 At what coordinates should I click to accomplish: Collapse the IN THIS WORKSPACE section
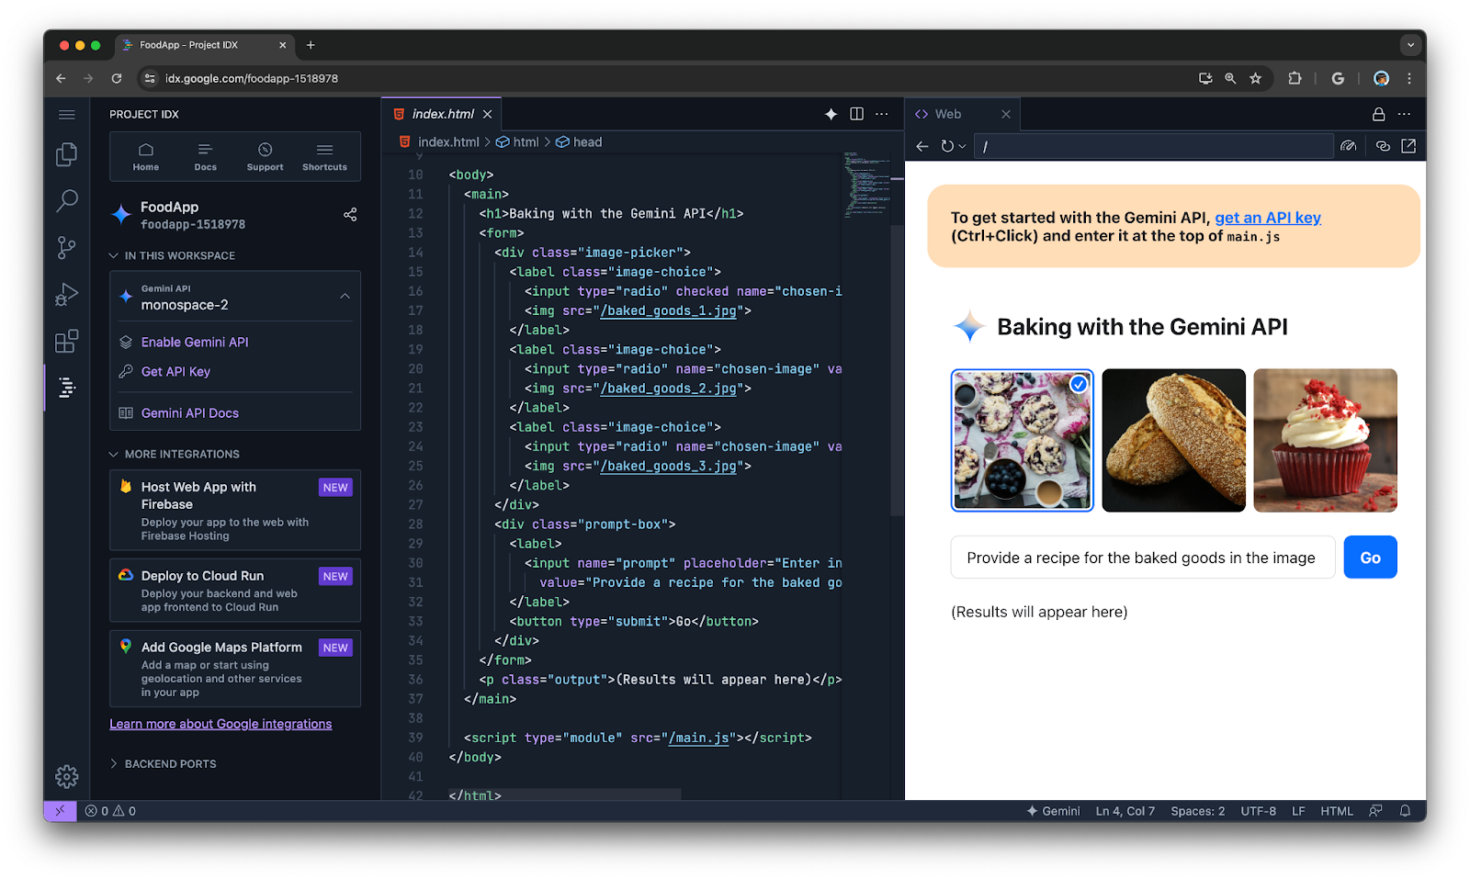173,255
